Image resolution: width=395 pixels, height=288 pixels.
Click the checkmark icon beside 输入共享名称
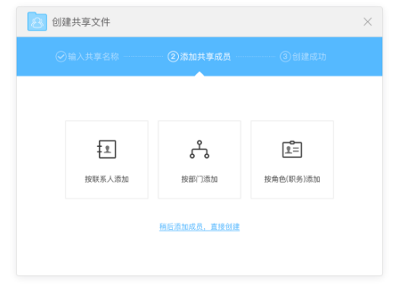(61, 57)
